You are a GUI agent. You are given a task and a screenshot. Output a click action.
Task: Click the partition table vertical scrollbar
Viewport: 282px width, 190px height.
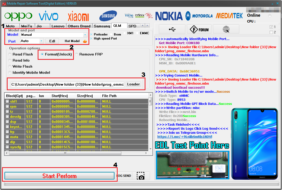click(x=150, y=122)
